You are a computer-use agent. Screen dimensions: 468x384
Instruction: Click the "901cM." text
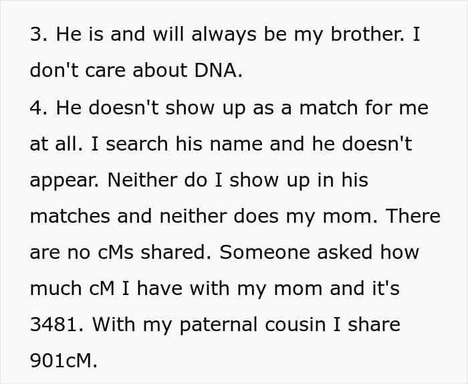(64, 361)
